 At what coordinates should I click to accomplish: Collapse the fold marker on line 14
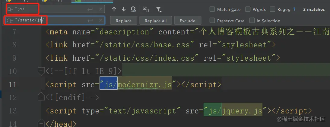pyautogui.click(x=41, y=123)
